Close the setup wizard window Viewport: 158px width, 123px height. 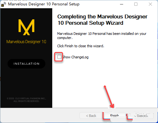150,4
